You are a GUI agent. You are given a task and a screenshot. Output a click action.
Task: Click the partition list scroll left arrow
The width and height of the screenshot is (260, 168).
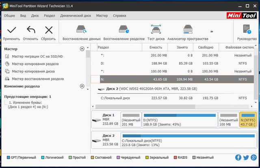(93, 107)
